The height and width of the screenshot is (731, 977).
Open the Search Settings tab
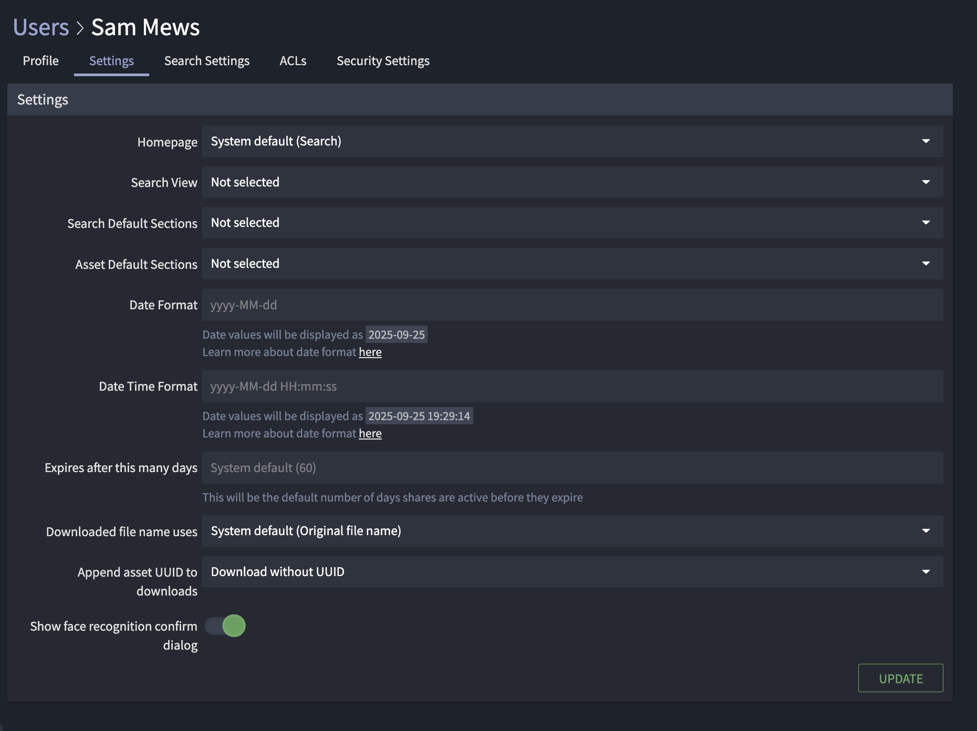point(206,60)
